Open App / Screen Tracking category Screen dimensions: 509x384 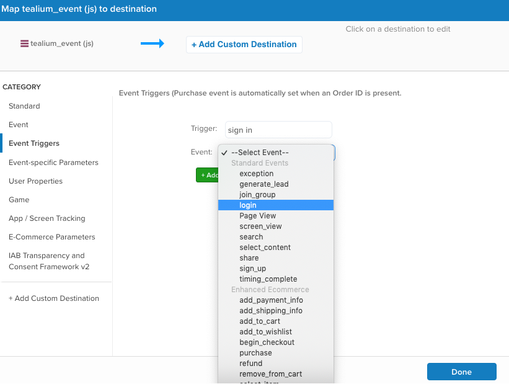[47, 218]
